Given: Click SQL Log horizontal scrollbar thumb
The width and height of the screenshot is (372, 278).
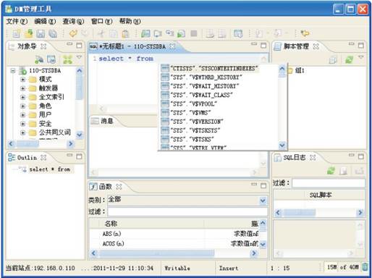Looking at the screenshot, I should [x=299, y=212].
